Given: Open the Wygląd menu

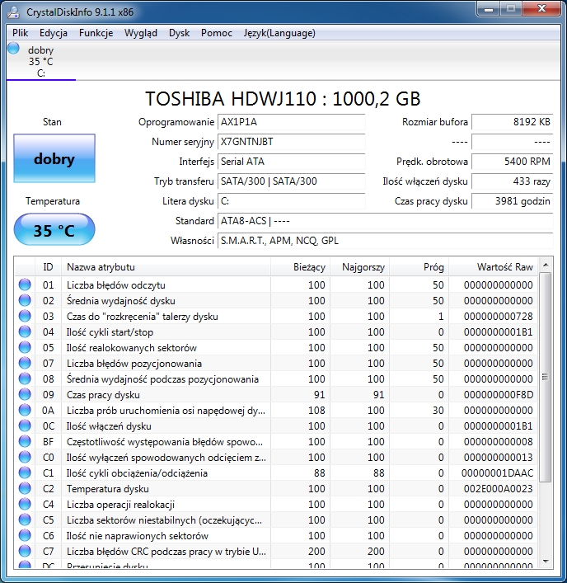Looking at the screenshot, I should point(141,33).
